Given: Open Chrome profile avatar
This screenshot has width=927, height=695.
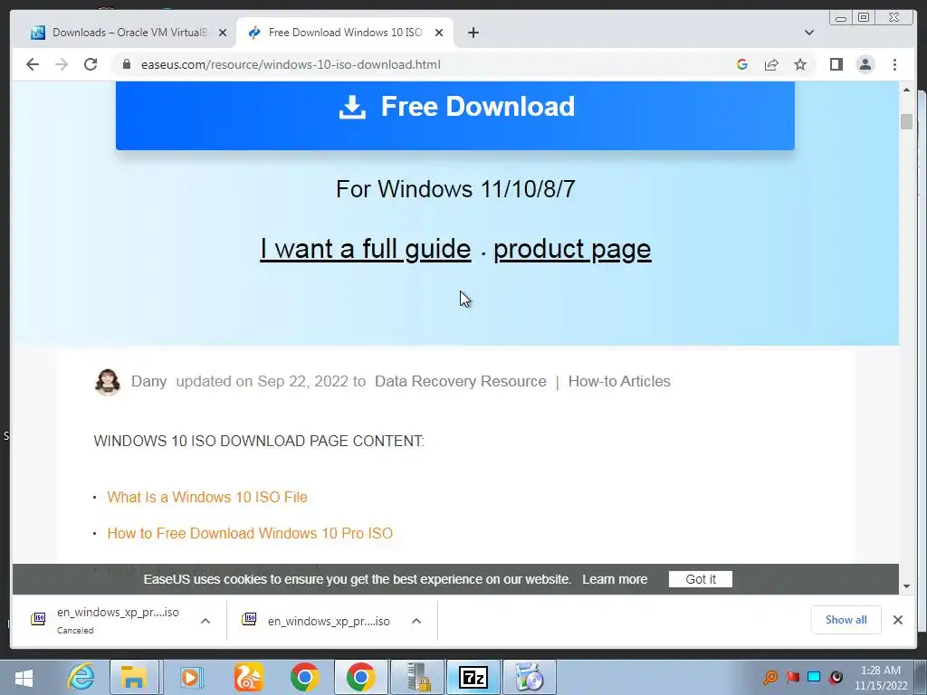Looking at the screenshot, I should [x=865, y=64].
